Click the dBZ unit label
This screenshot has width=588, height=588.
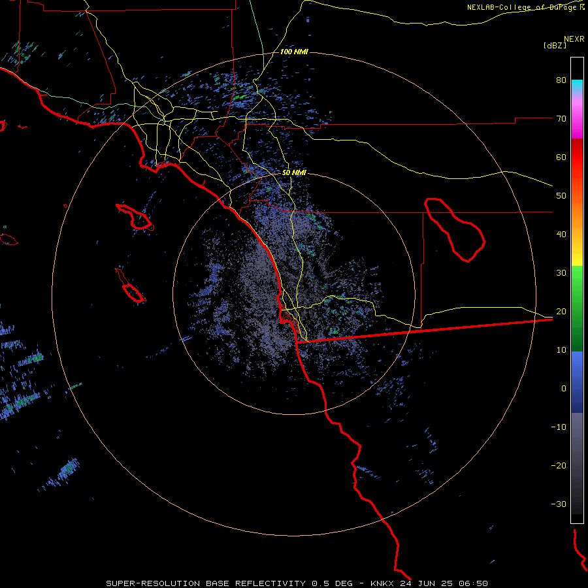tap(555, 45)
